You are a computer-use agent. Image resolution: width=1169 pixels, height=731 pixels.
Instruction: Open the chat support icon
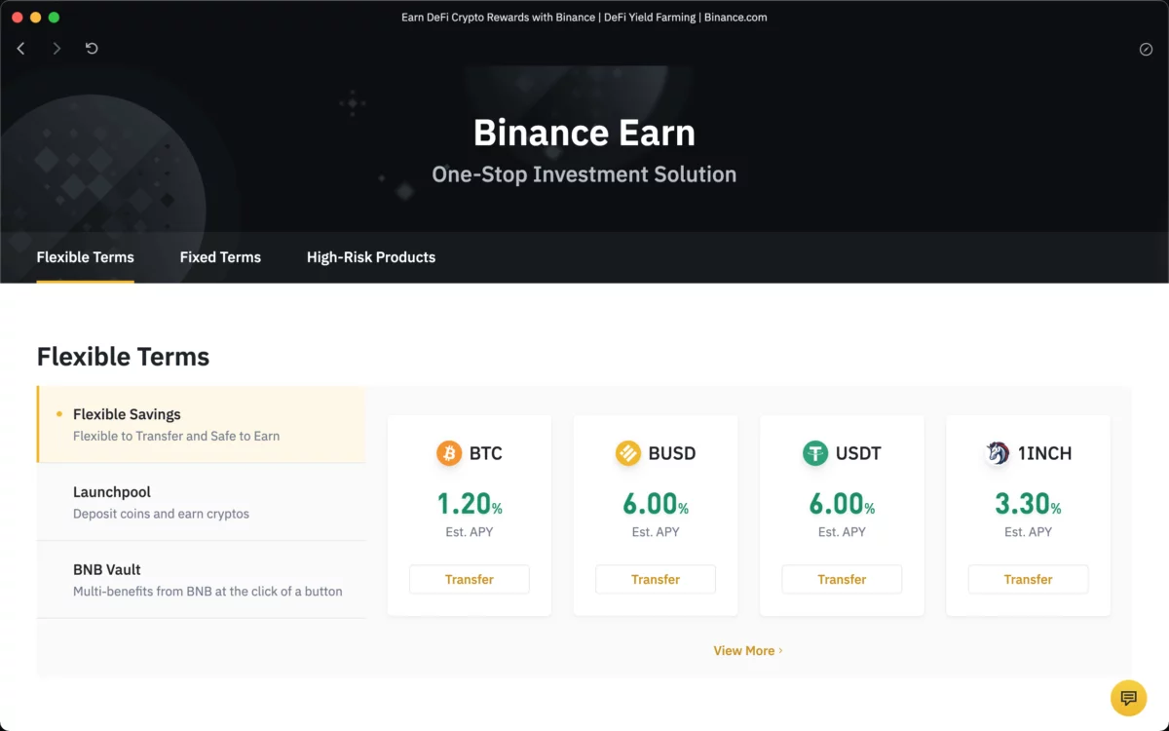pyautogui.click(x=1129, y=698)
